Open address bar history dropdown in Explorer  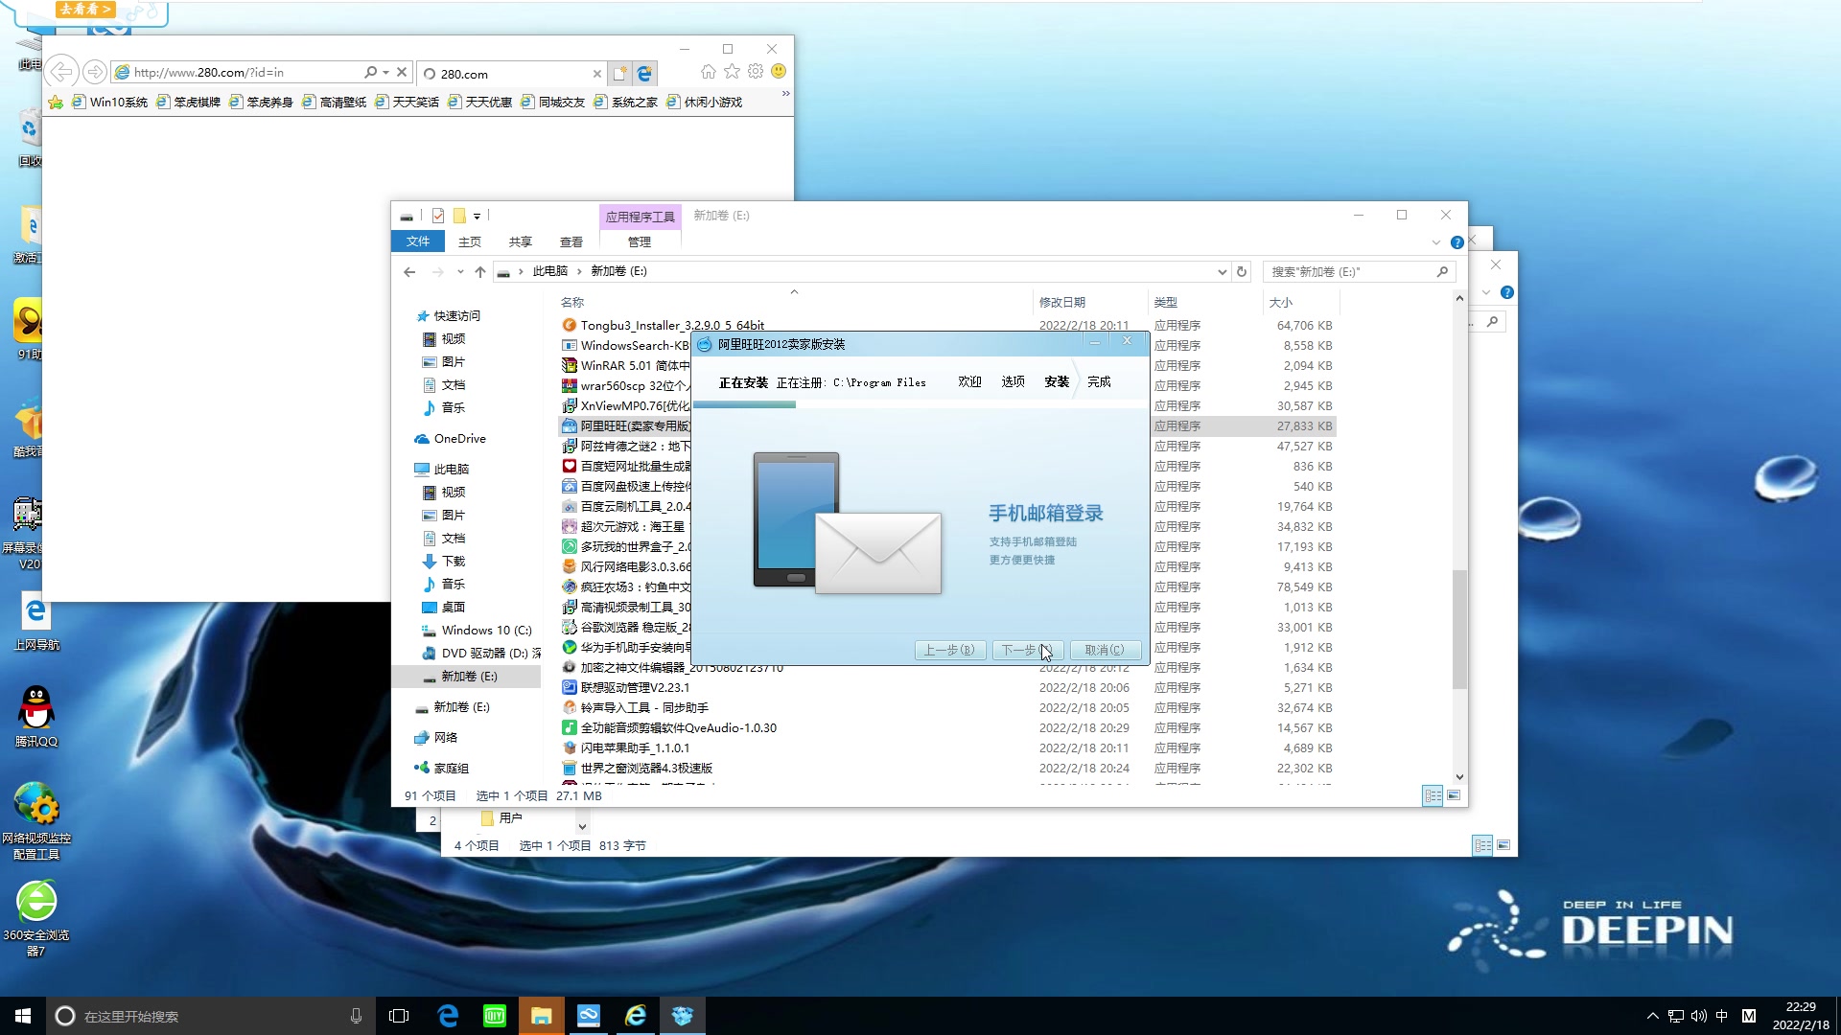click(x=1222, y=272)
